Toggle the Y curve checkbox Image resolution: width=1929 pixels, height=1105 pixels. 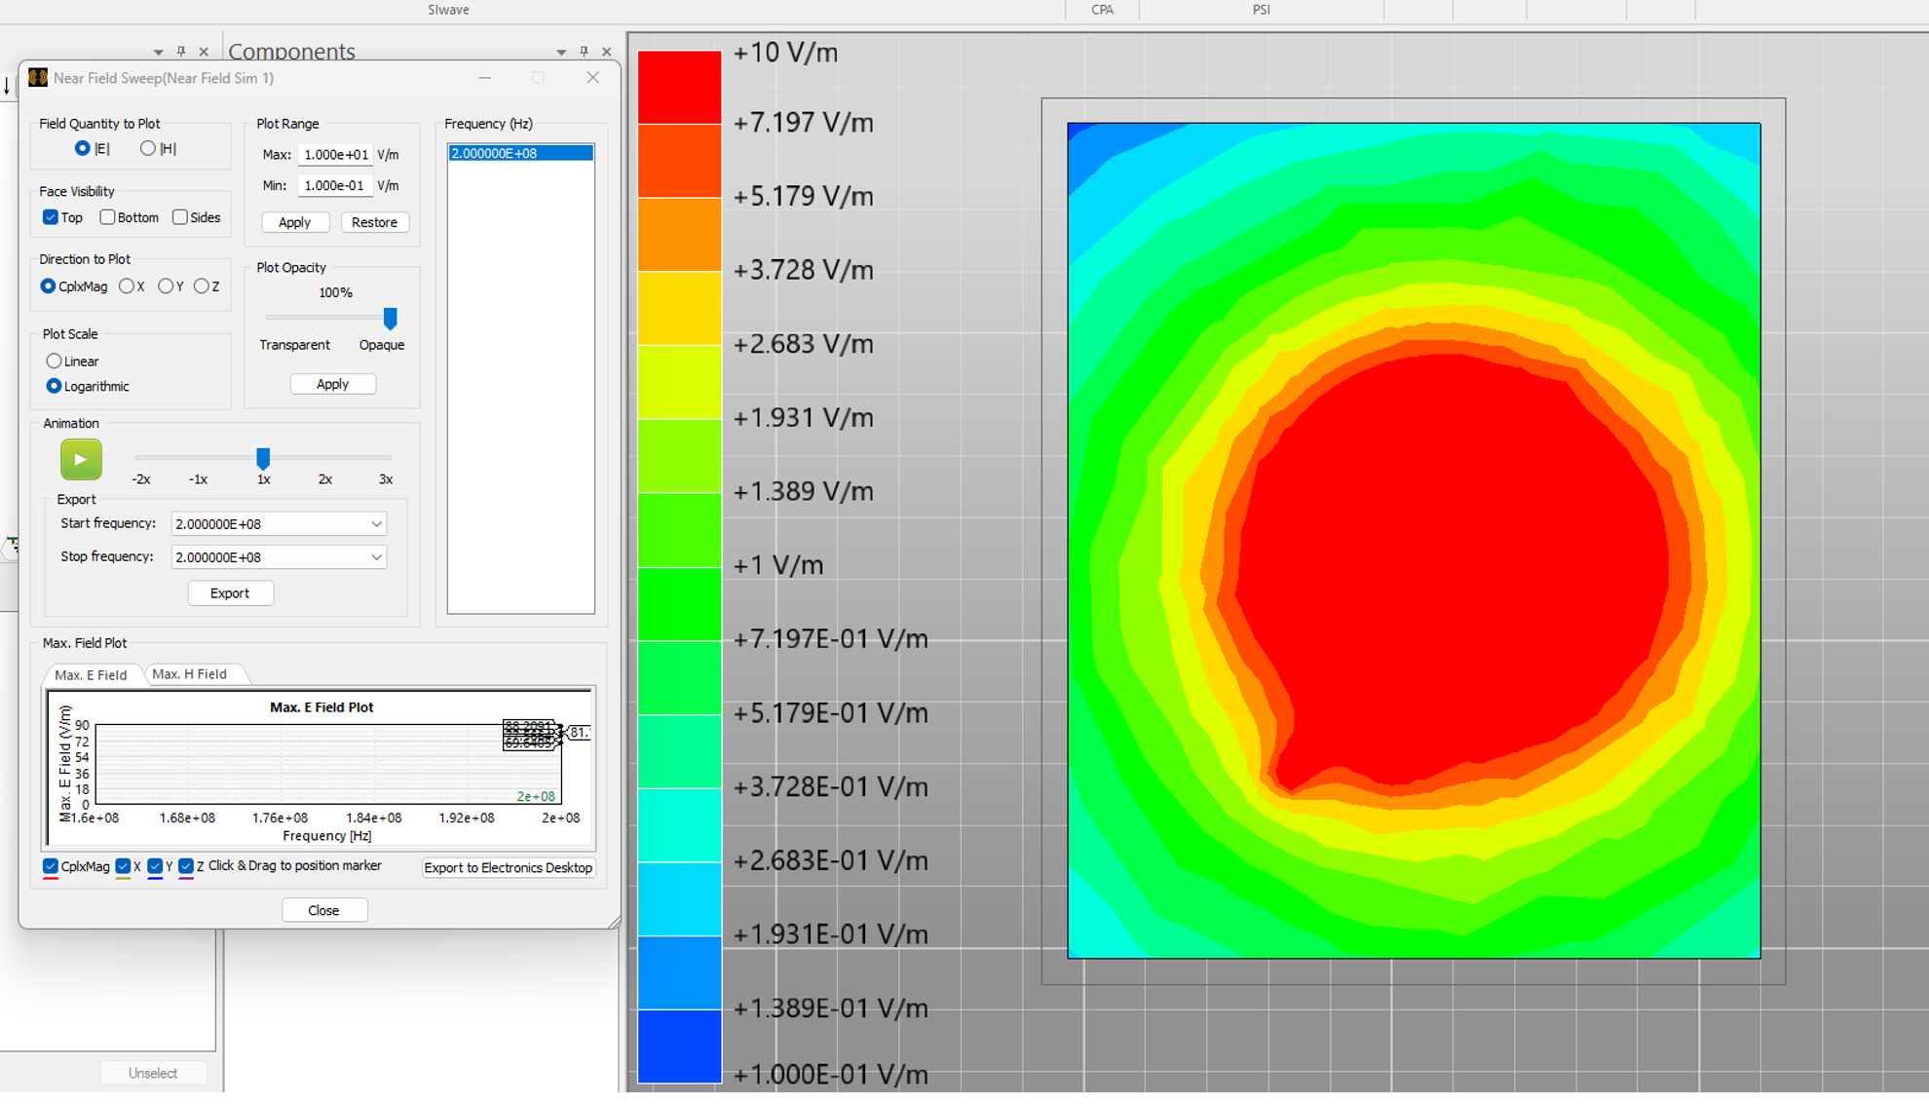coord(155,866)
